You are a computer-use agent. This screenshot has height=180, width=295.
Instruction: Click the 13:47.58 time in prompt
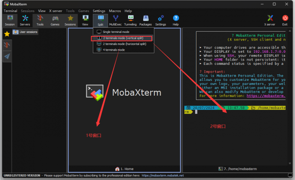[236, 108]
